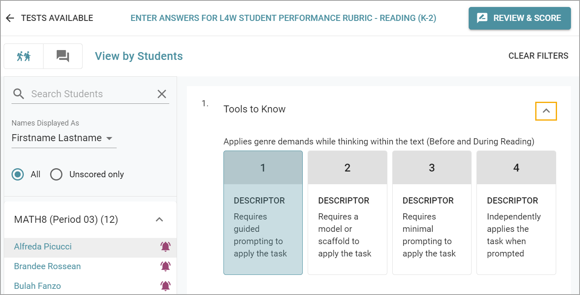Image resolution: width=580 pixels, height=295 pixels.
Task: Click the Search Students field
Action: [90, 94]
